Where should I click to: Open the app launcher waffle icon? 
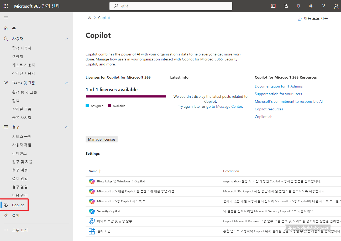[6, 6]
